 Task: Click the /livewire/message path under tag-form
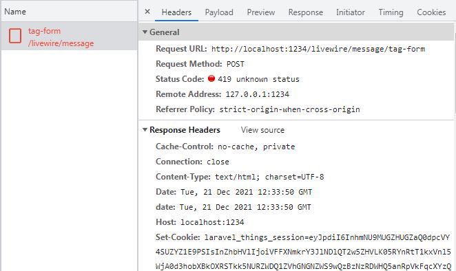click(x=61, y=43)
